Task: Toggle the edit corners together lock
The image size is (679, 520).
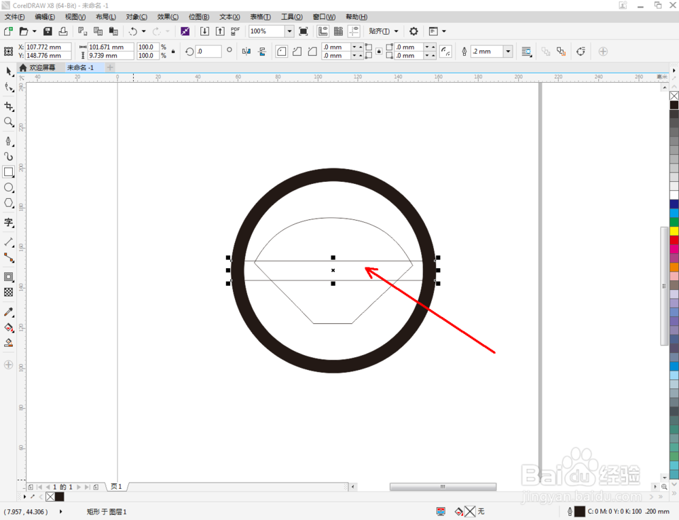Action: coord(379,52)
